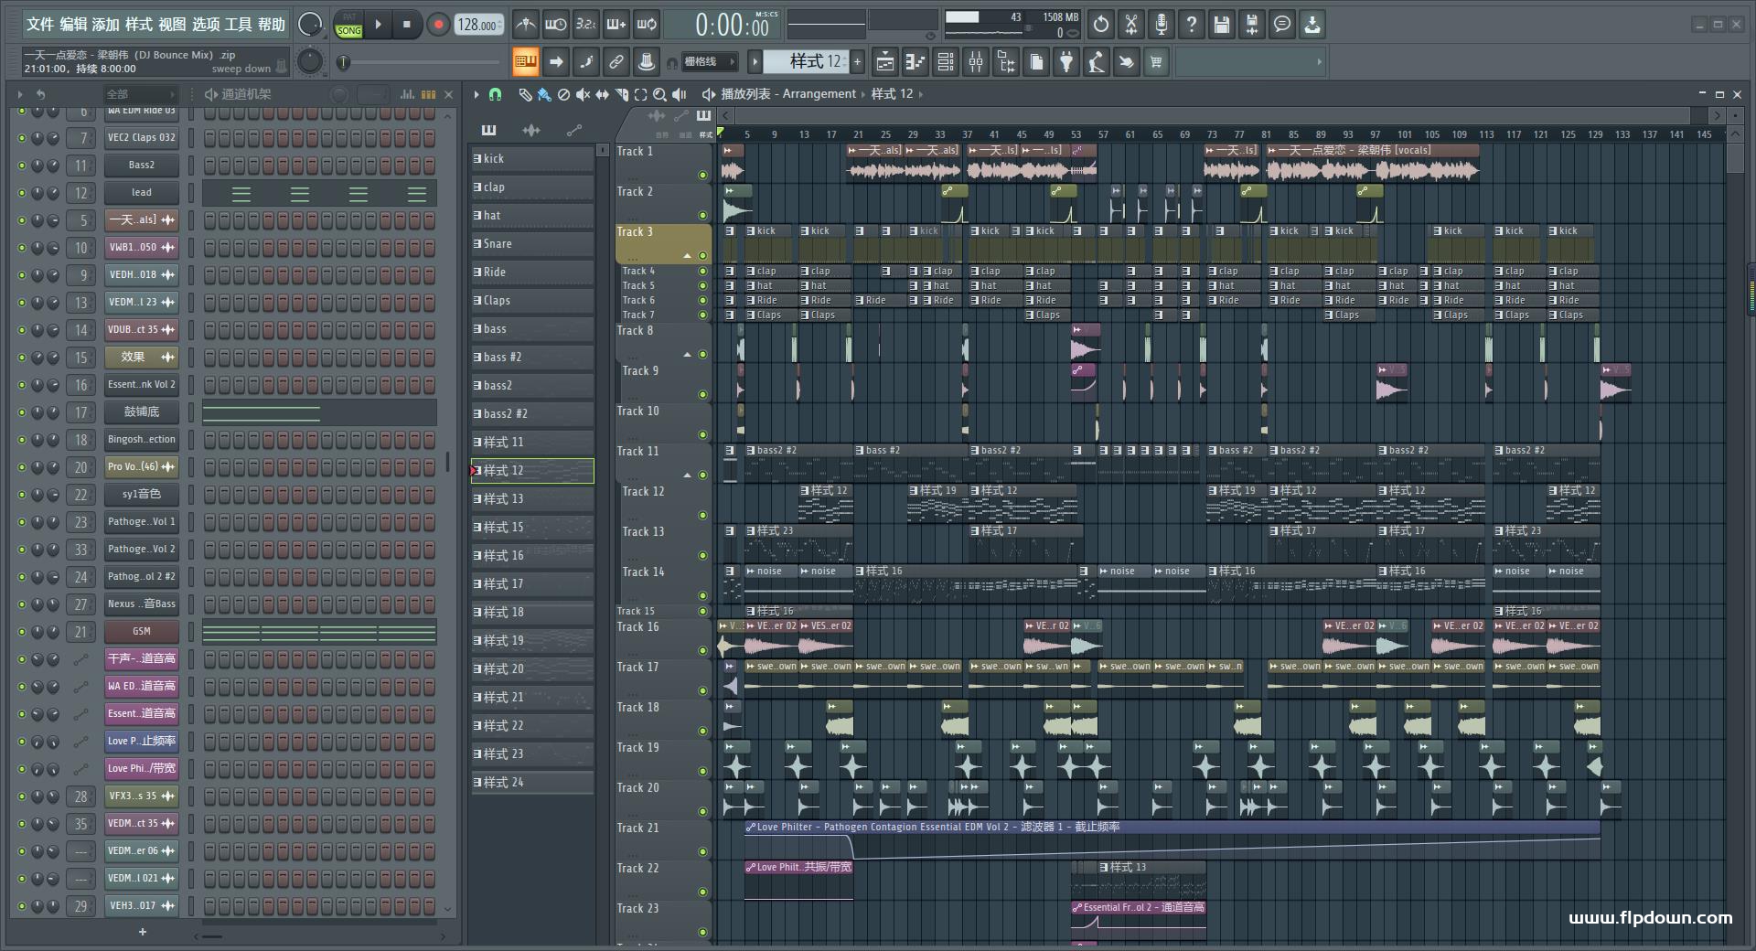1756x951 pixels.
Task: Stop playback with the Stop button
Action: pos(407,25)
